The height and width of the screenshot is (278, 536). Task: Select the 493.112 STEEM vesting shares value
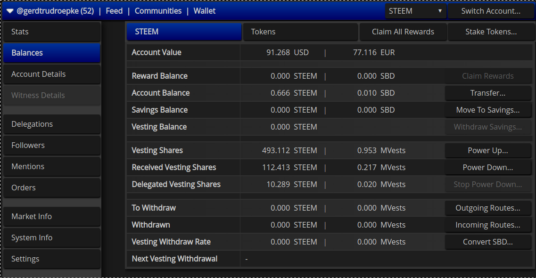289,151
